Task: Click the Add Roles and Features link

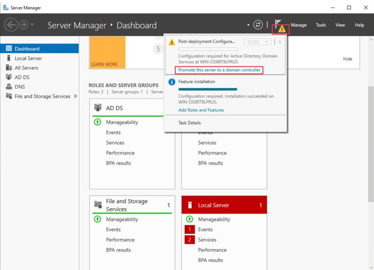Action: pyautogui.click(x=201, y=110)
